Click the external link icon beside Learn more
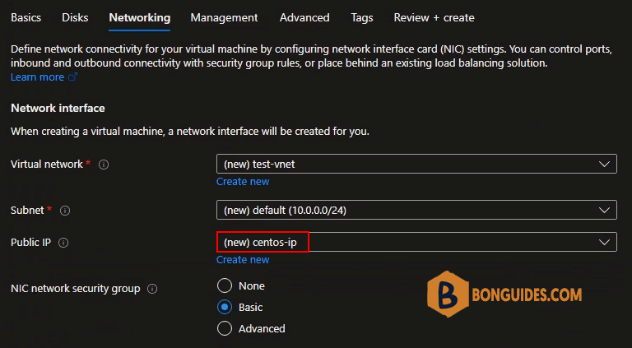The image size is (632, 348). (72, 77)
